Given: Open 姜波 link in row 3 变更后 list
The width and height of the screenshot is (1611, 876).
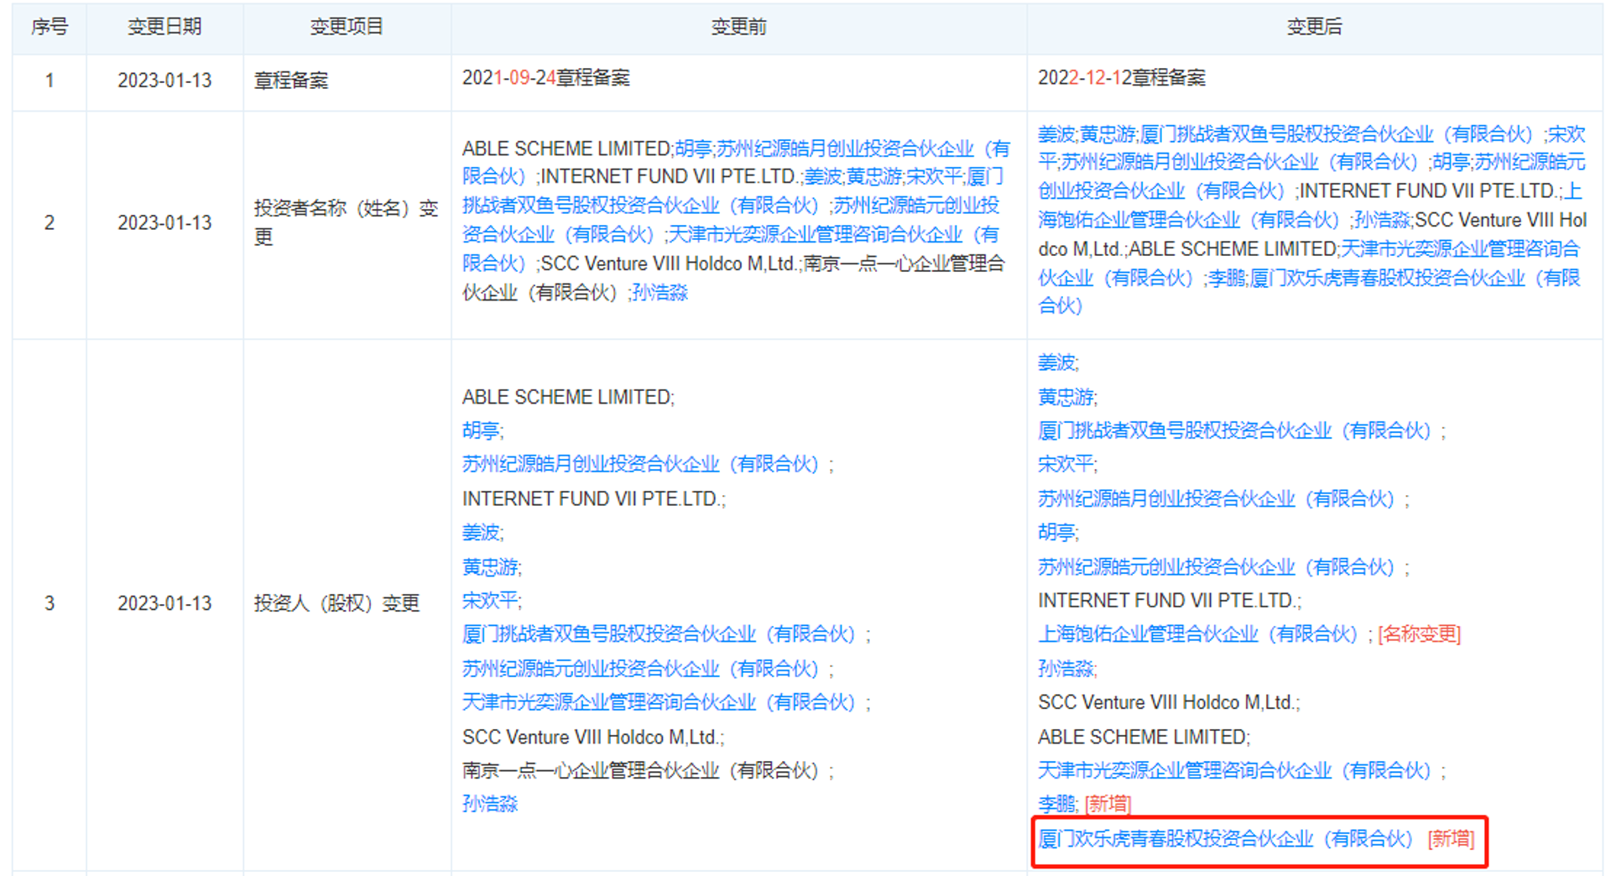Looking at the screenshot, I should 1056,363.
